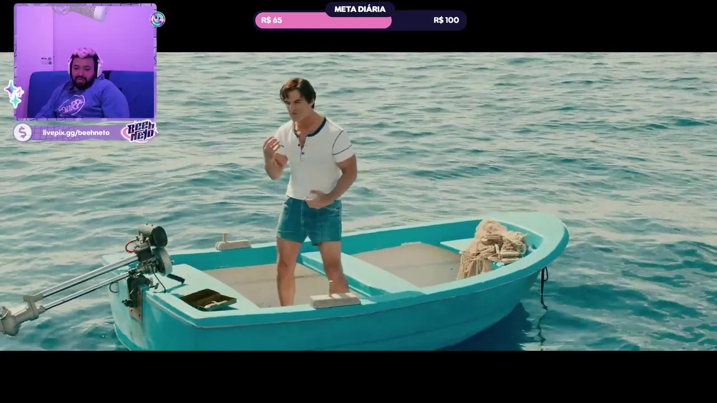Click the R$ 100 goal amount
Viewport: 717px width, 403px height.
click(446, 20)
